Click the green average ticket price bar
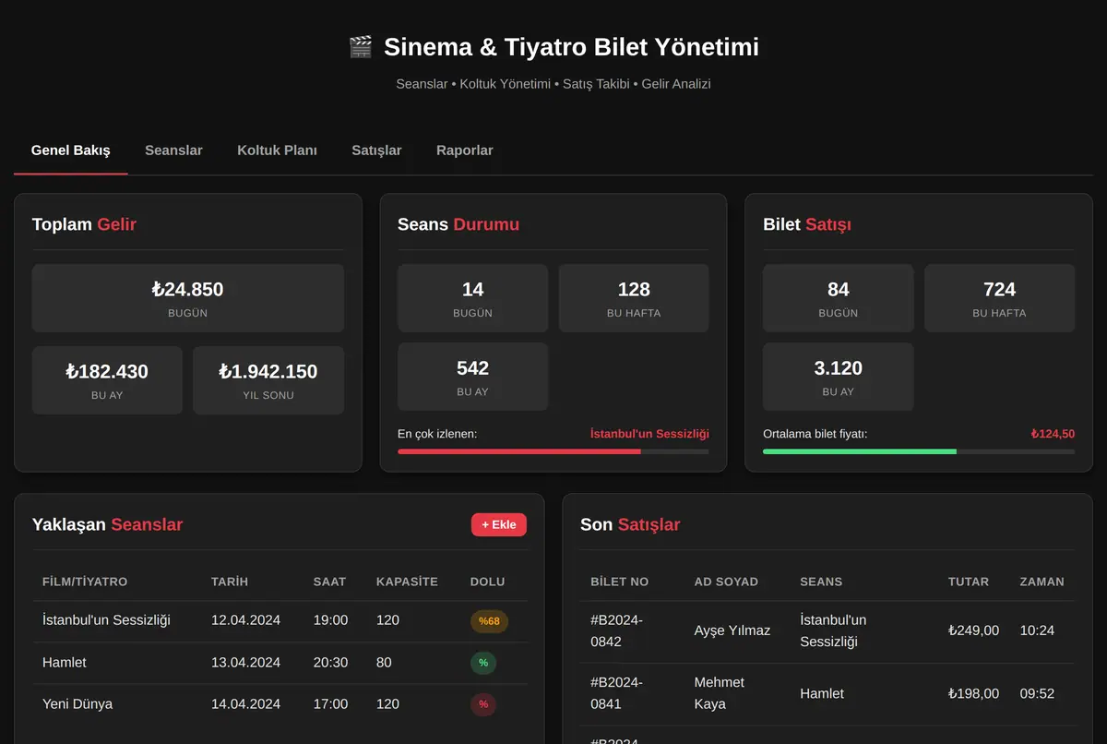 pyautogui.click(x=919, y=451)
